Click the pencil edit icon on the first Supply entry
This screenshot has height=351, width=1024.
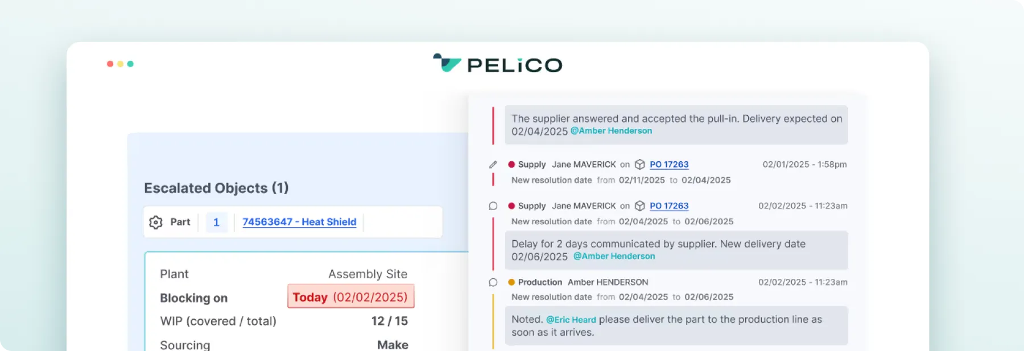[493, 164]
